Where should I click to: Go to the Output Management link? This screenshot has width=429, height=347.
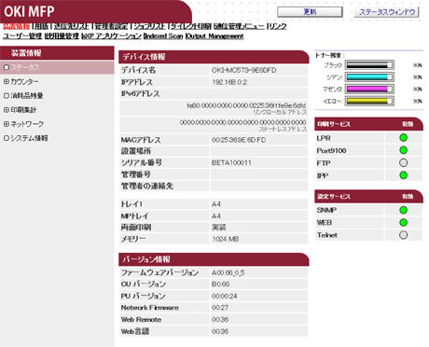coord(215,36)
